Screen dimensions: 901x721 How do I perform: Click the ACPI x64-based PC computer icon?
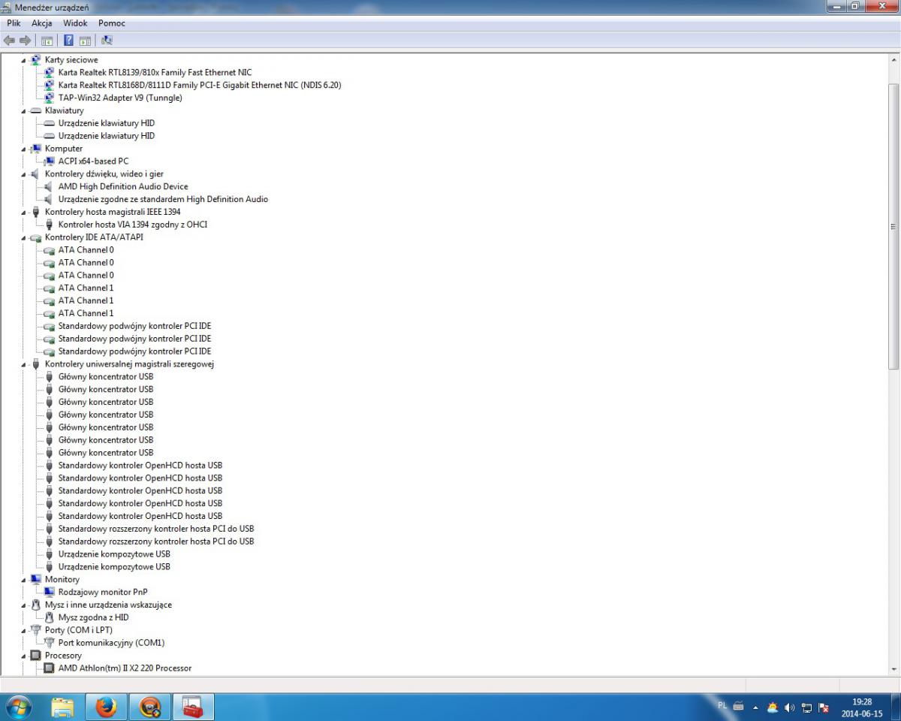coord(50,161)
